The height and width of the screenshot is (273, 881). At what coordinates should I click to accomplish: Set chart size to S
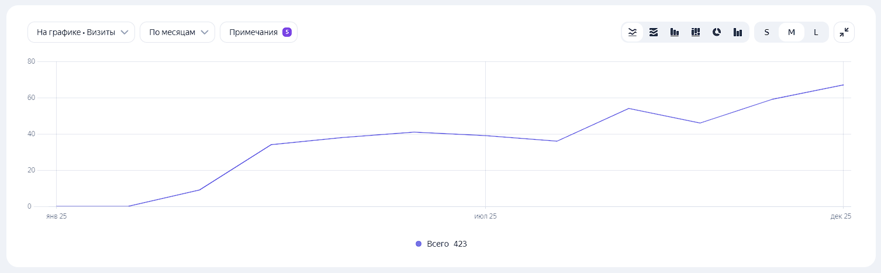point(766,32)
